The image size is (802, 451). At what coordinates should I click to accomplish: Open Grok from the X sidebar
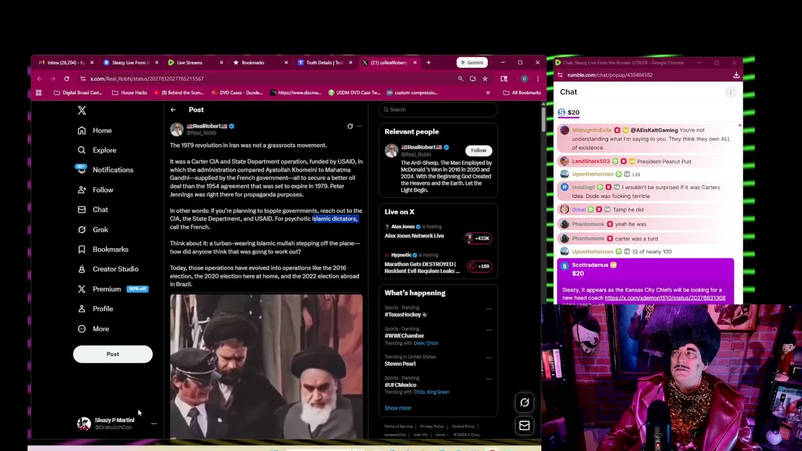click(x=93, y=230)
